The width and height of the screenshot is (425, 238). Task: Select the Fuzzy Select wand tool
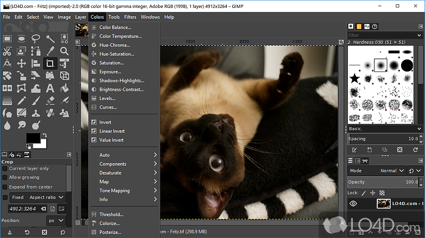click(x=50, y=38)
